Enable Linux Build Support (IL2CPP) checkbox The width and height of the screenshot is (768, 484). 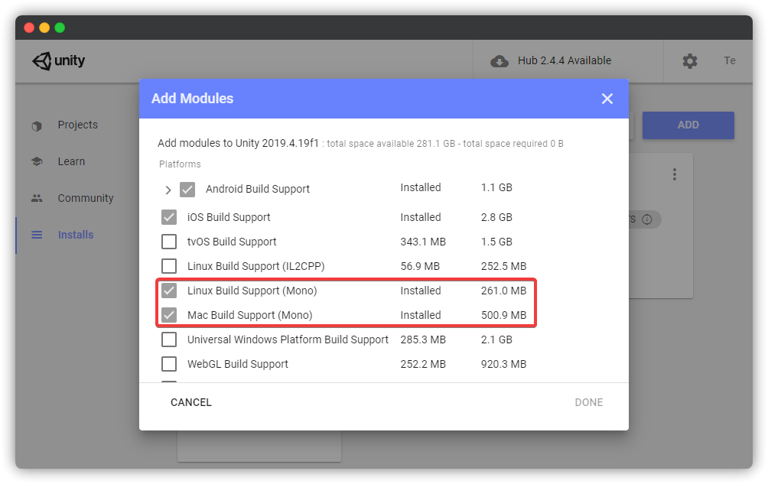point(169,266)
